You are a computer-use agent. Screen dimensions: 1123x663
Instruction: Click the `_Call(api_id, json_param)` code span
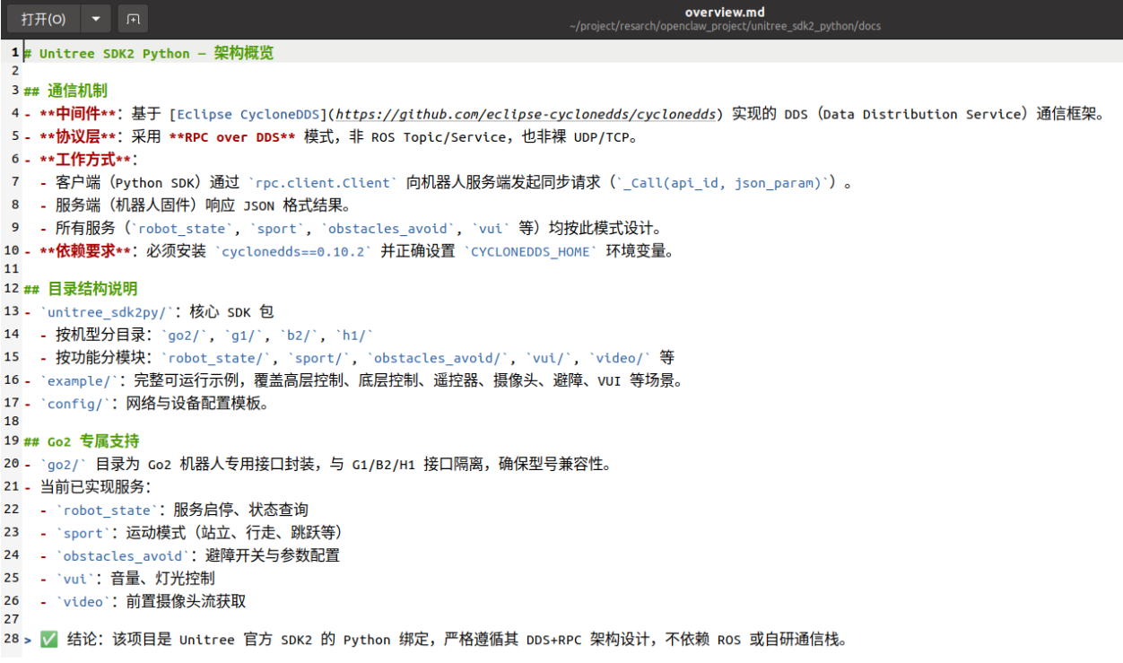tap(722, 183)
